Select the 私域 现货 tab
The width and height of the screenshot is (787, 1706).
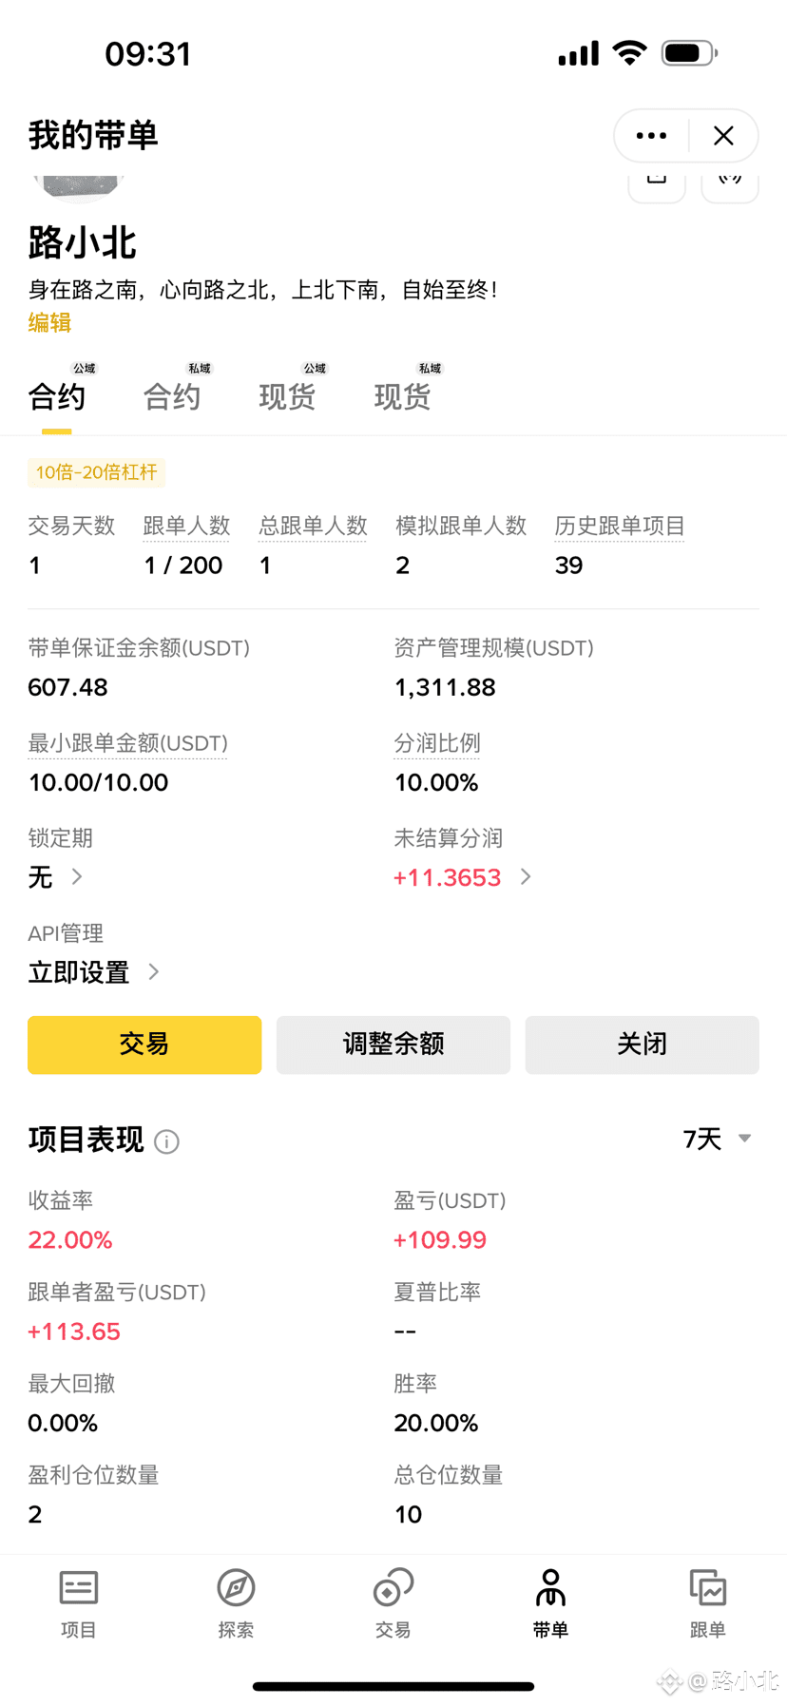[403, 395]
